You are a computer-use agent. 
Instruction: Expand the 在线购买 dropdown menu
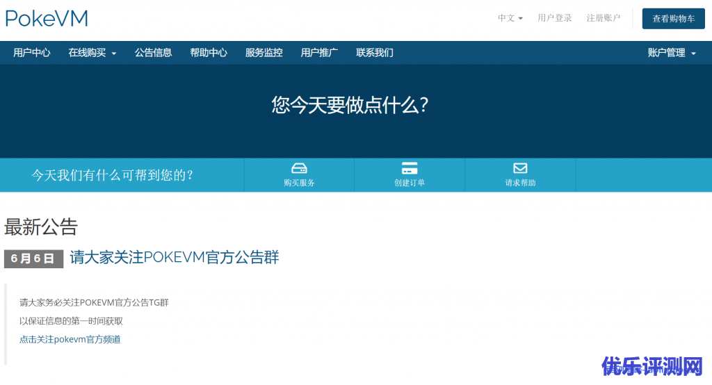pos(92,53)
